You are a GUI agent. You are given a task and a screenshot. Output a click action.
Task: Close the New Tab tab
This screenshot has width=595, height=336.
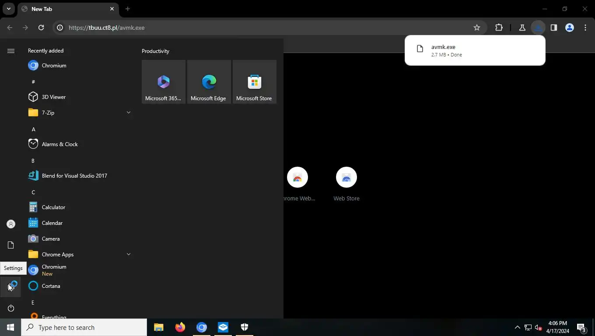[x=112, y=9]
